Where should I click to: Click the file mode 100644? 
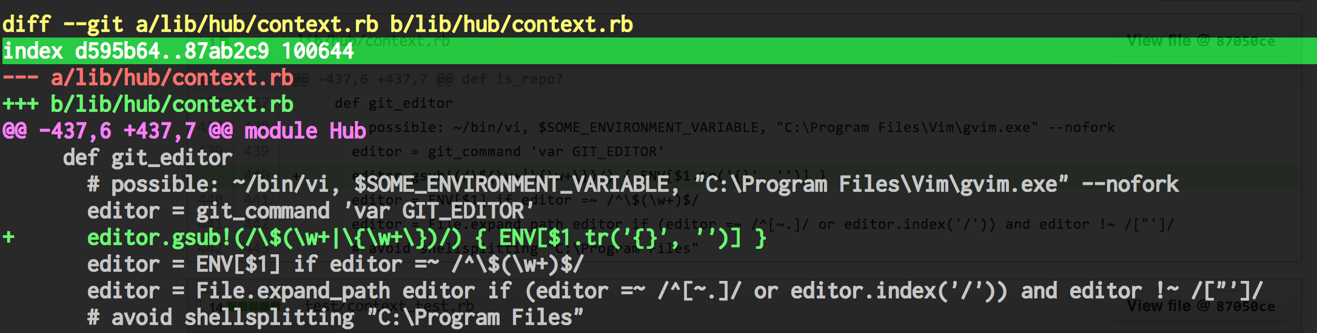(317, 51)
